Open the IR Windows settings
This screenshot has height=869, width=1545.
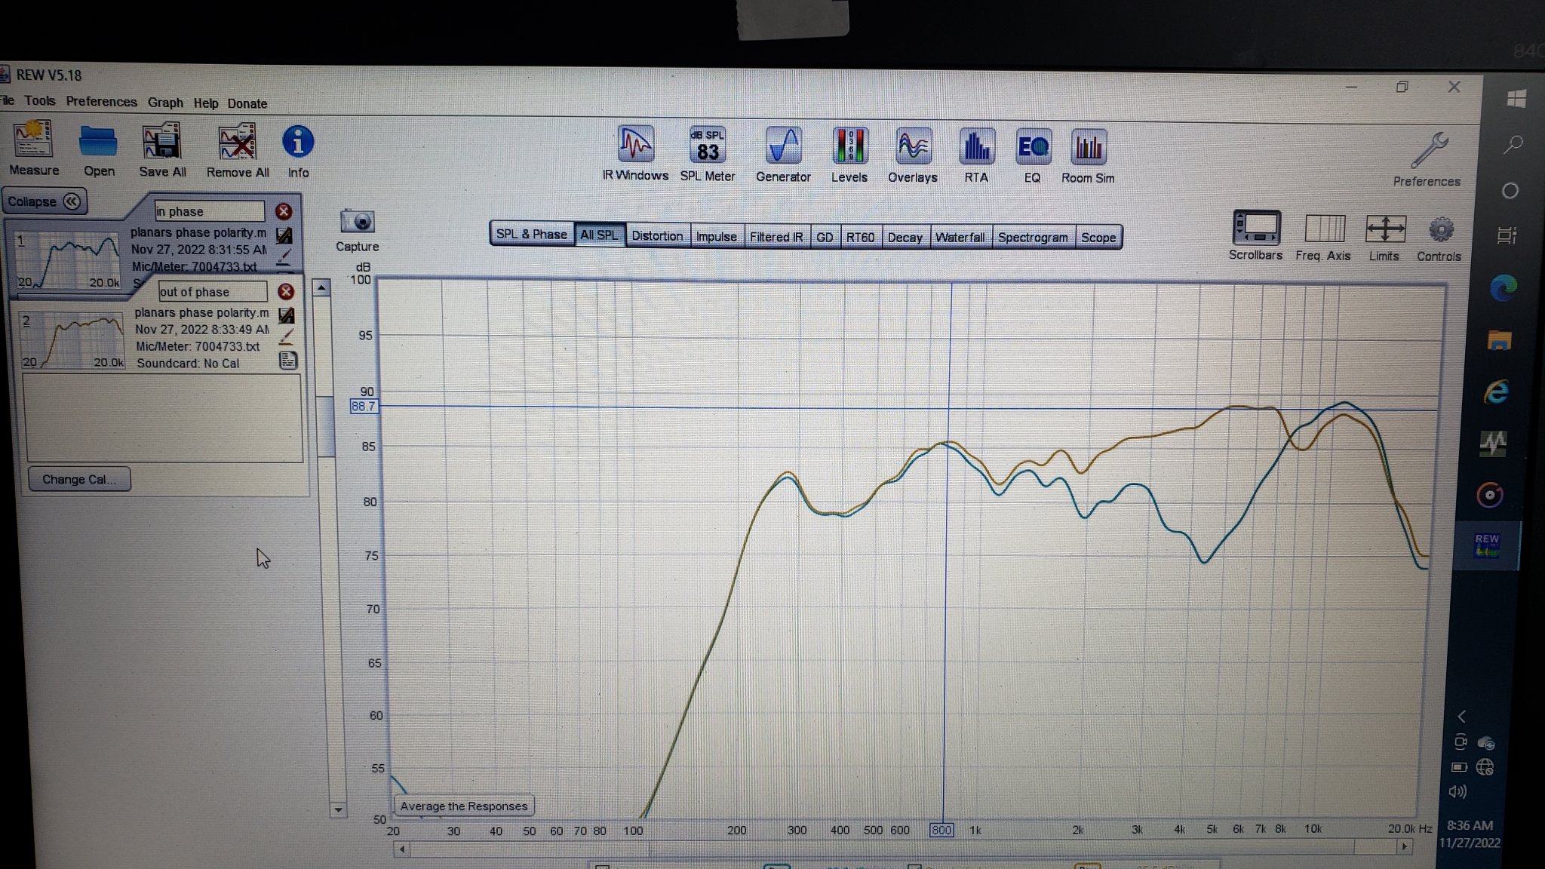[x=635, y=155]
